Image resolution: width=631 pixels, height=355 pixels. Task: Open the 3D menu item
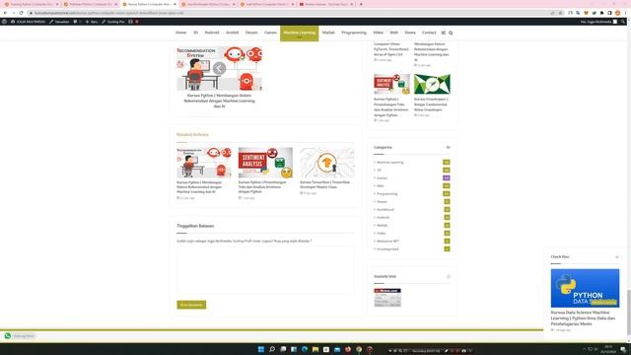tap(195, 33)
